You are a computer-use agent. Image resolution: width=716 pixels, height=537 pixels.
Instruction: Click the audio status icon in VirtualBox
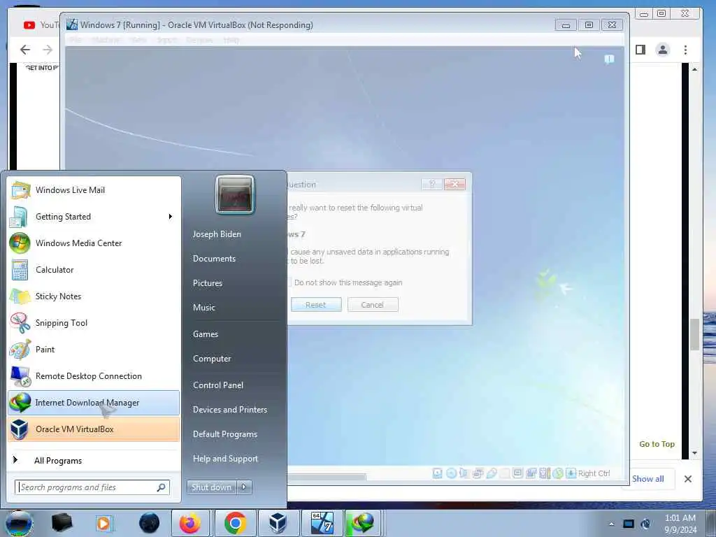point(464,473)
